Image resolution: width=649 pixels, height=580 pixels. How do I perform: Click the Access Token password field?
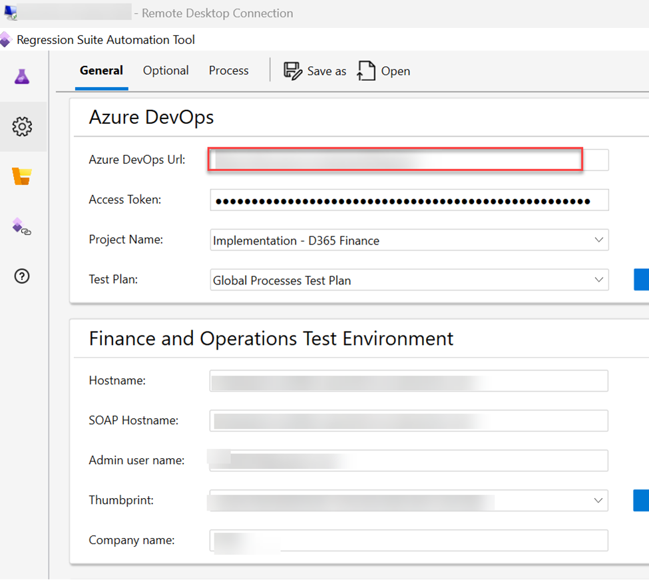point(409,200)
